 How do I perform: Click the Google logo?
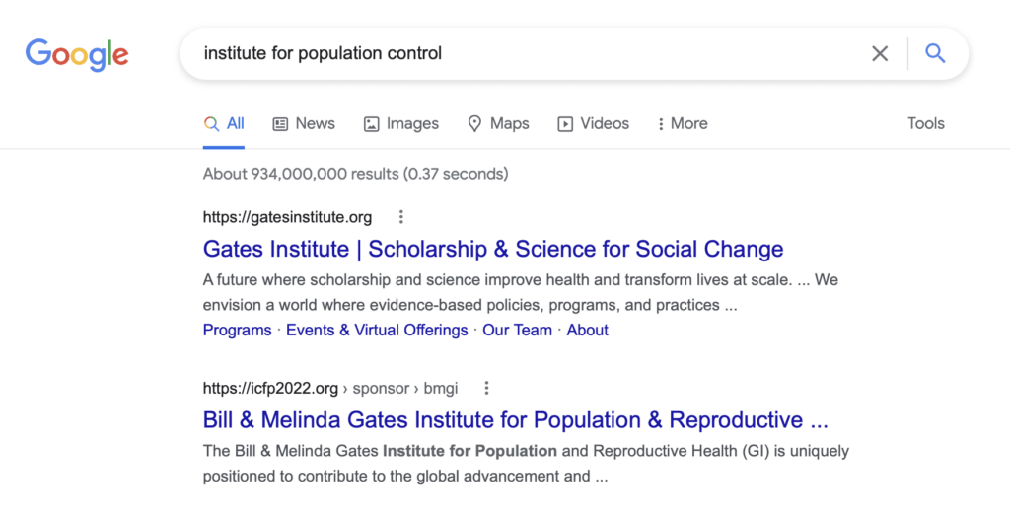point(77,53)
